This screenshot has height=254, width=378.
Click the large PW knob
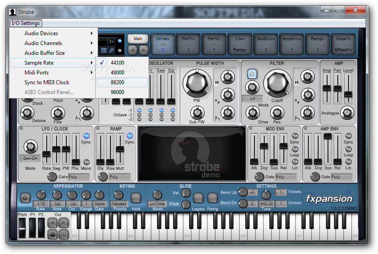[x=197, y=83]
